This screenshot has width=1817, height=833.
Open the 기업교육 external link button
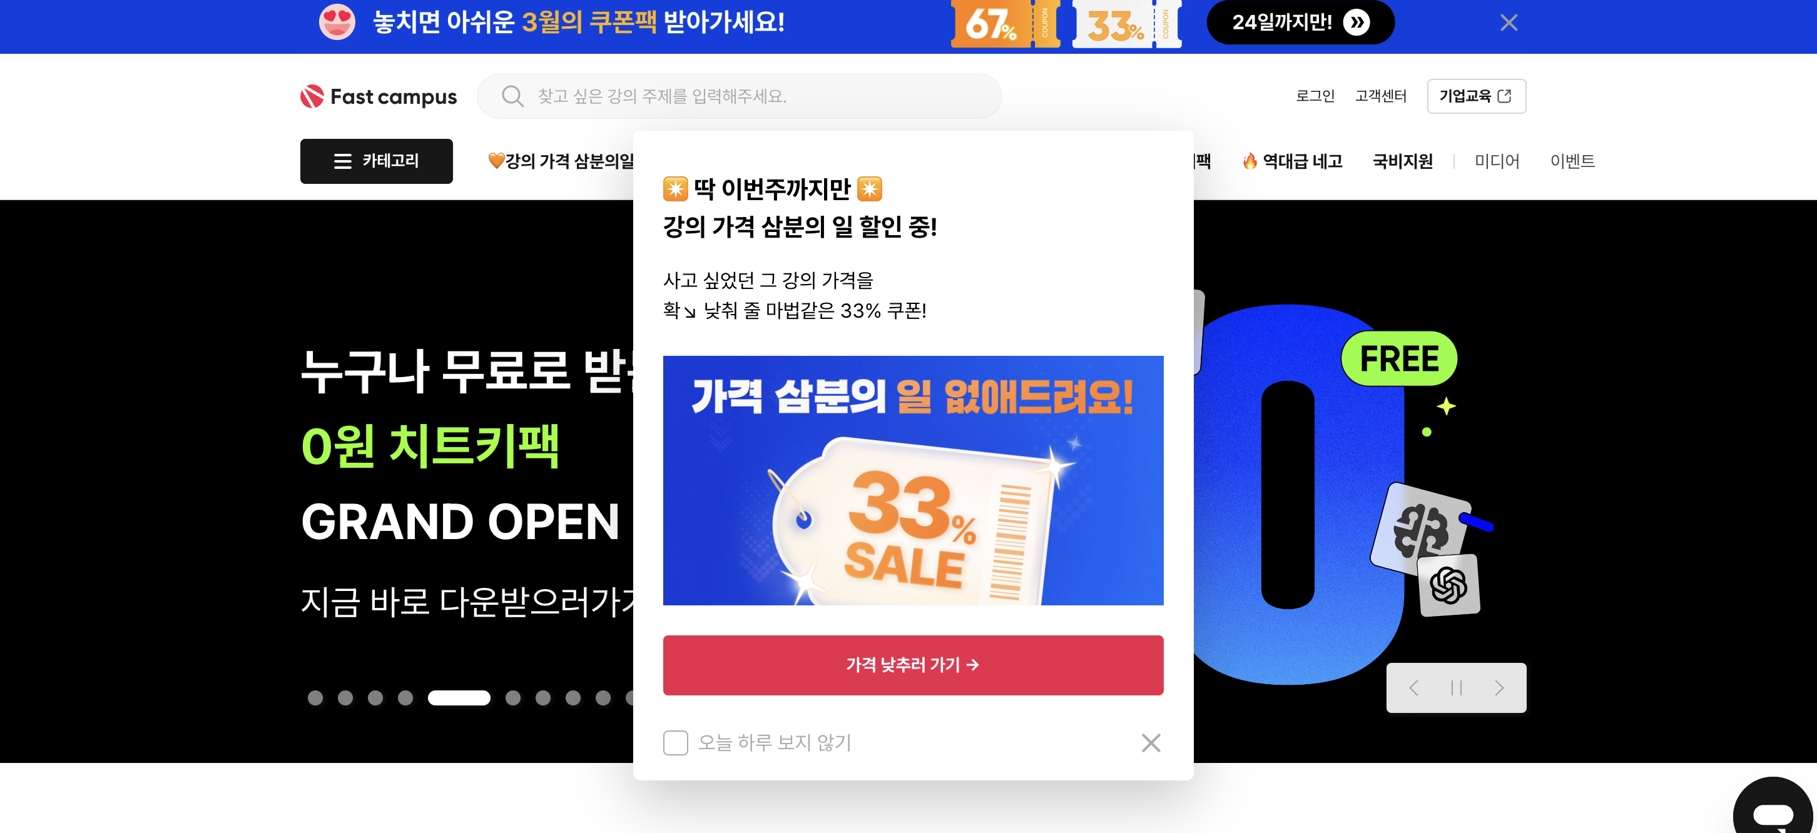point(1475,96)
